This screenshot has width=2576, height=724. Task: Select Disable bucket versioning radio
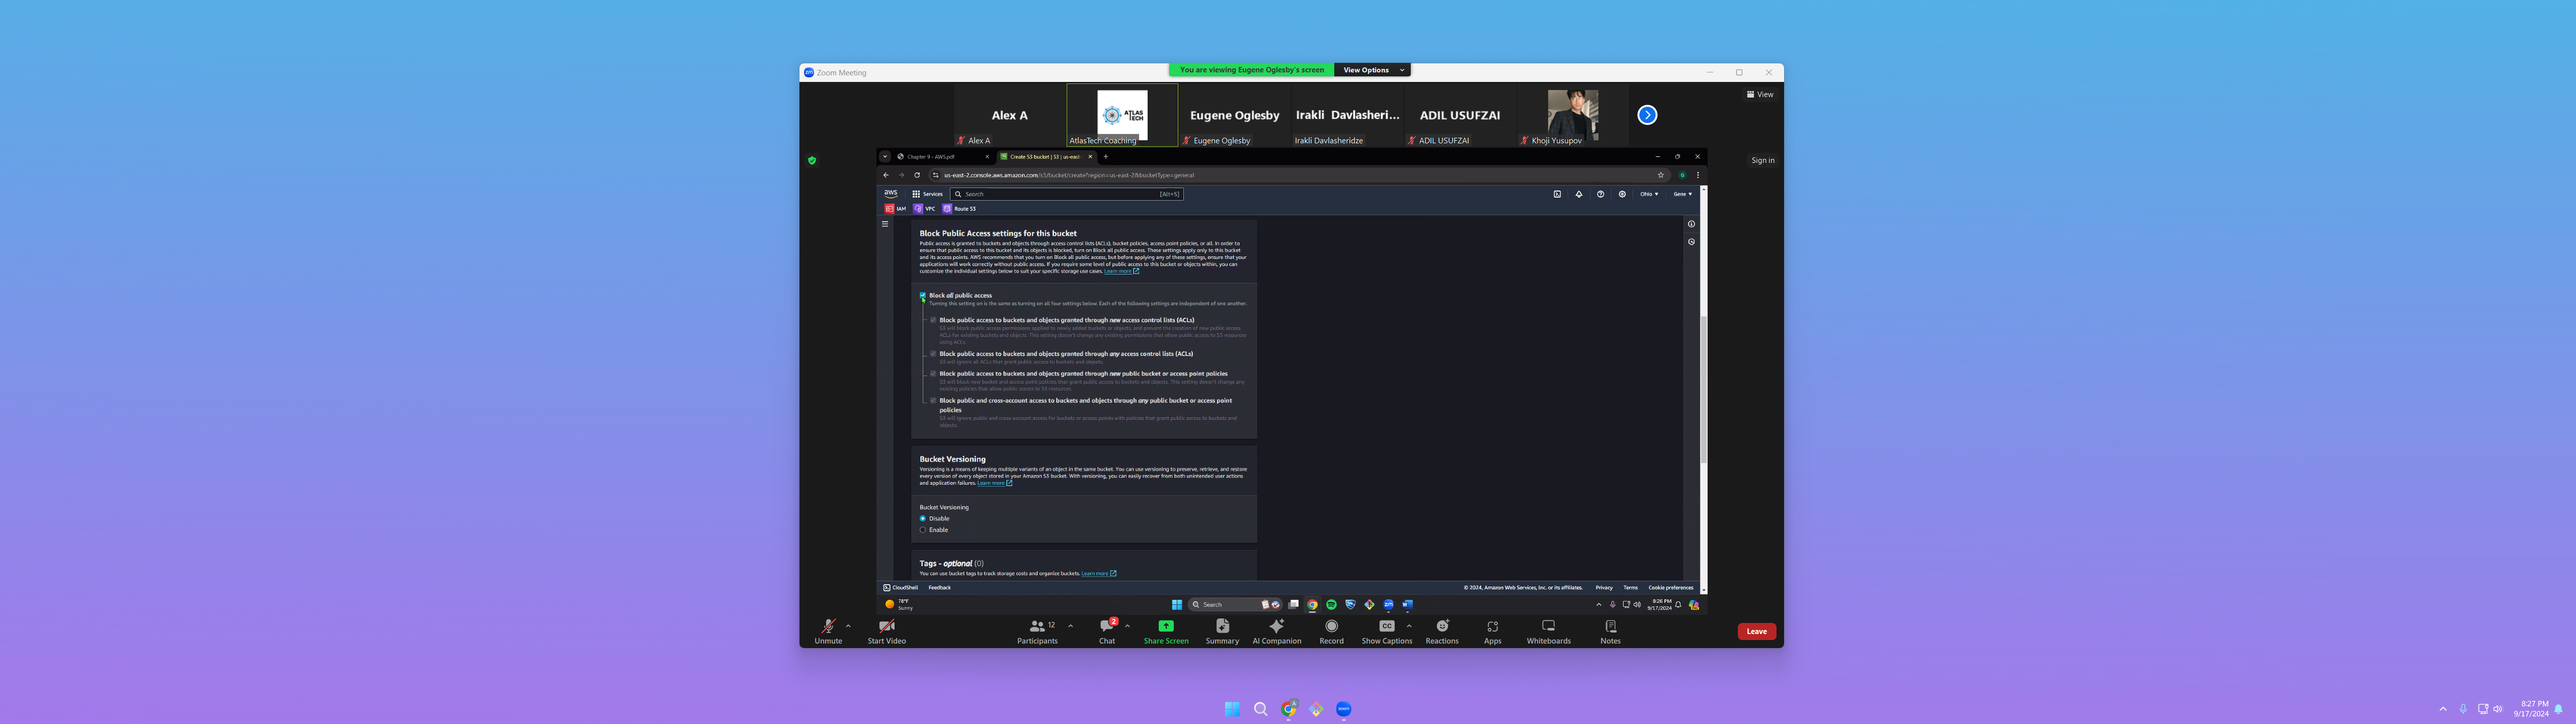click(x=923, y=519)
